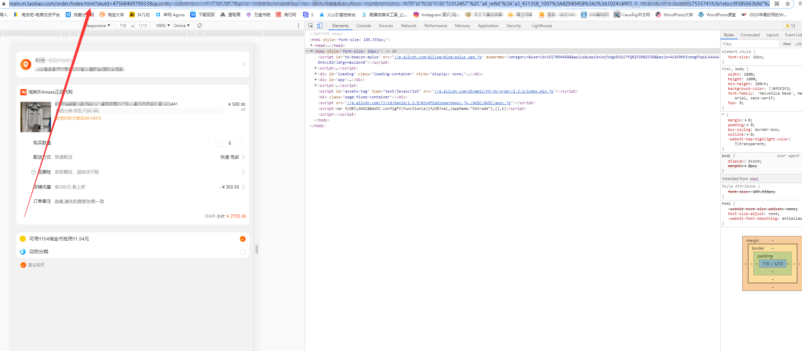The width and height of the screenshot is (802, 351).
Task: Toggle the .cls button in Styles pane
Action: [798, 44]
